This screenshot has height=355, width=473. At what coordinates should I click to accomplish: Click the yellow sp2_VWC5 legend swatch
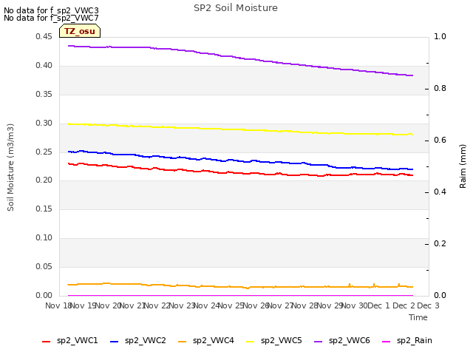click(x=250, y=342)
